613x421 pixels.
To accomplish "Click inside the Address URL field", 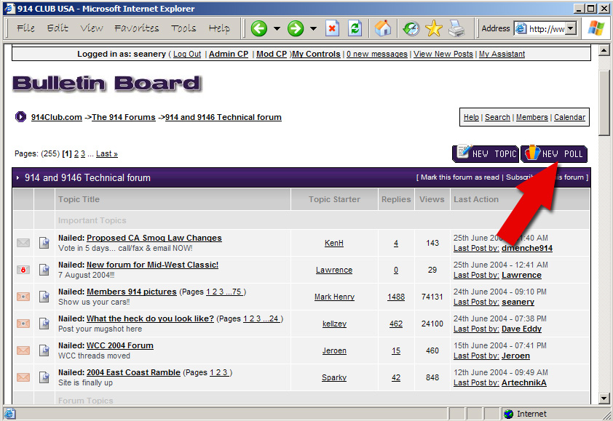I will (x=546, y=29).
